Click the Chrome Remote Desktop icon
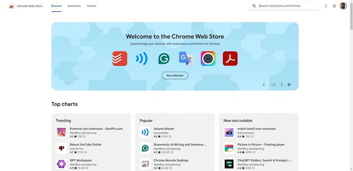This screenshot has width=353, height=171. pos(145,164)
